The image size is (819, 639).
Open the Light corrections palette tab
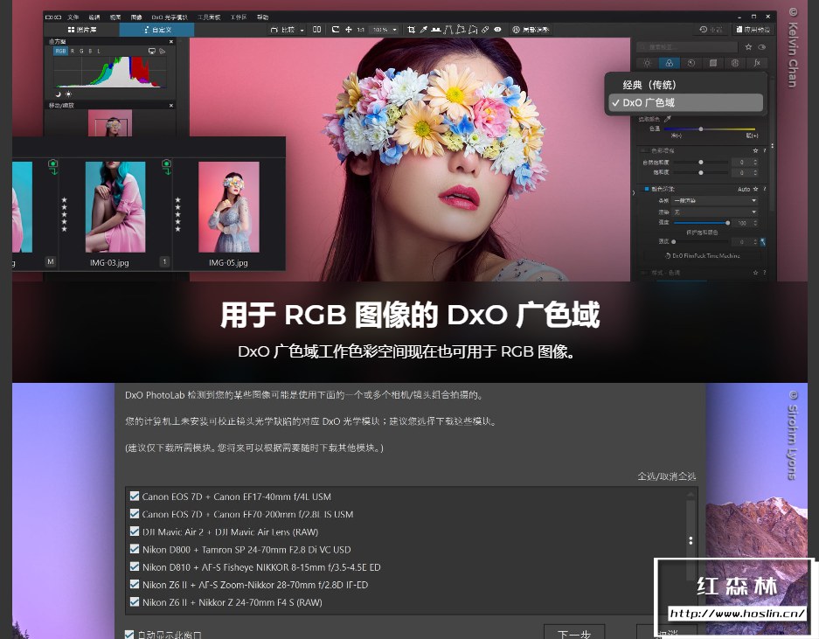pyautogui.click(x=647, y=63)
